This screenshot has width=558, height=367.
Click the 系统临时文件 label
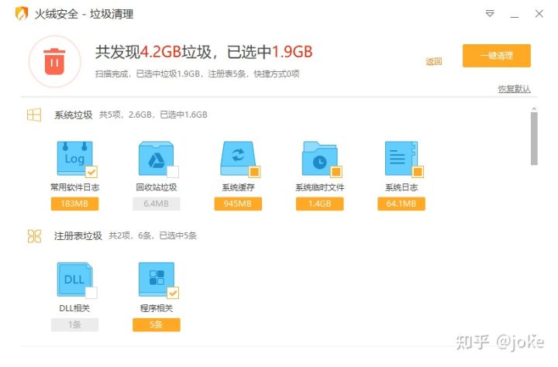[x=319, y=187]
